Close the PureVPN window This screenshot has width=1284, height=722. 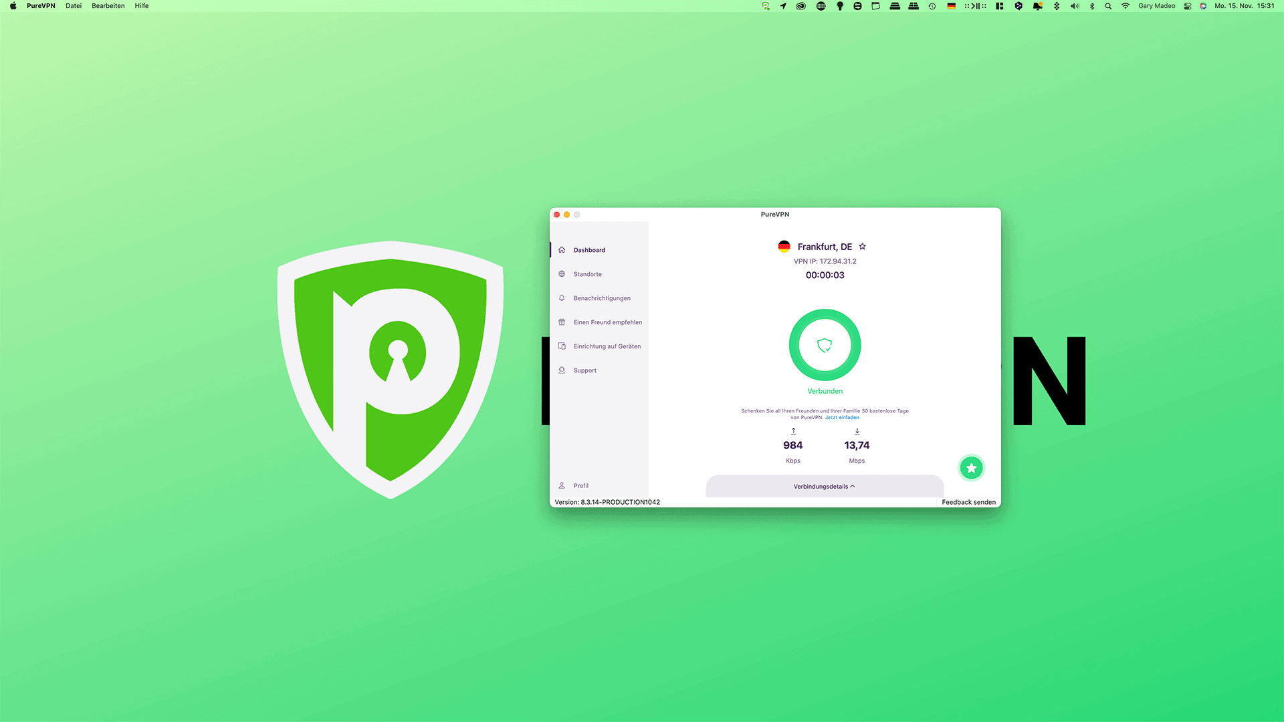point(556,215)
